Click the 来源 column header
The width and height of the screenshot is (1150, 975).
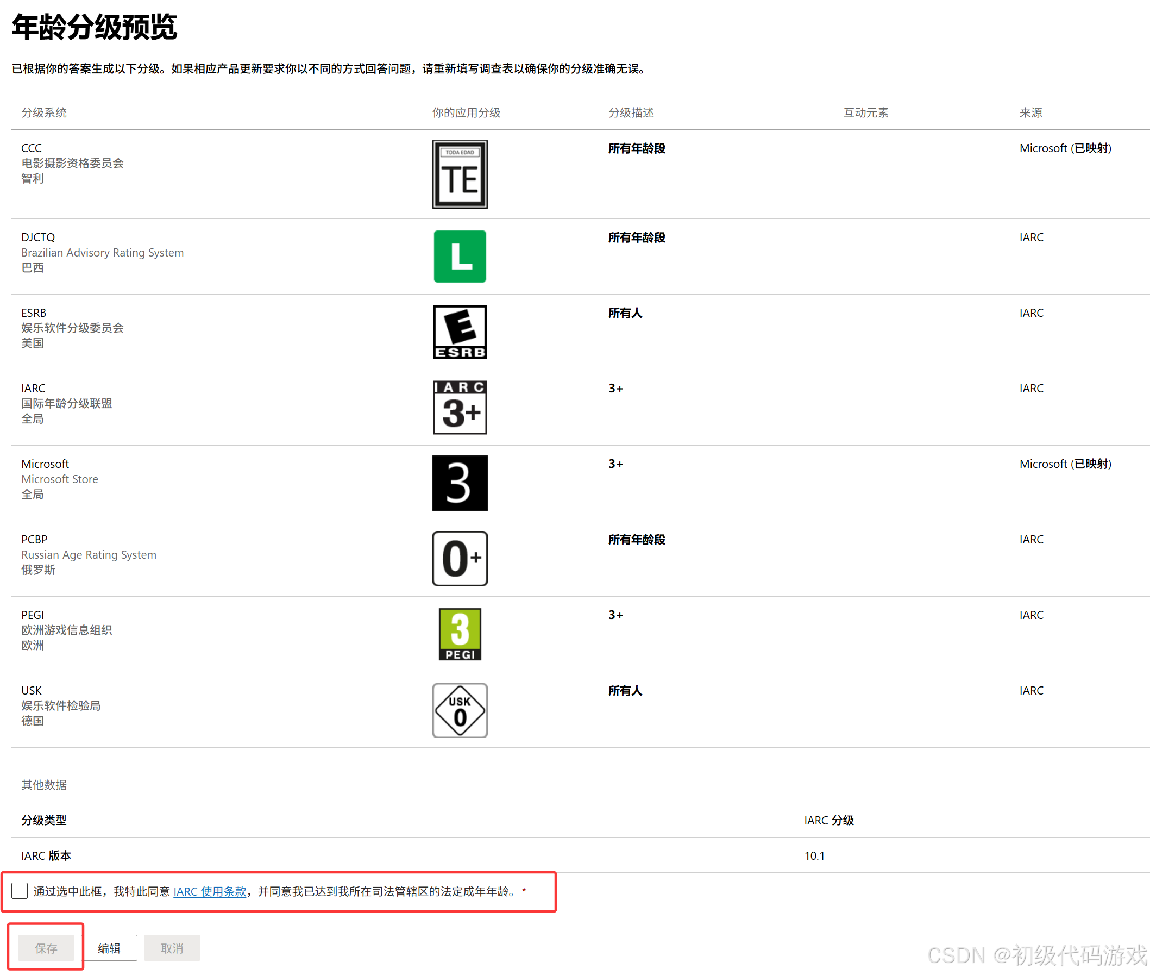1030,112
